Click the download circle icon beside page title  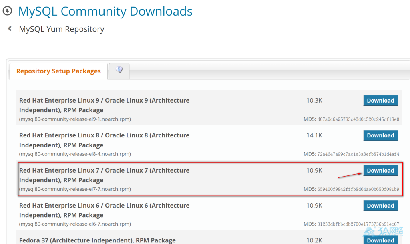tap(7, 11)
